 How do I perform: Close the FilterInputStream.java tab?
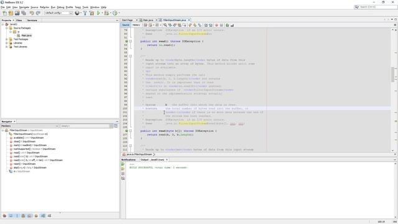[x=189, y=20]
